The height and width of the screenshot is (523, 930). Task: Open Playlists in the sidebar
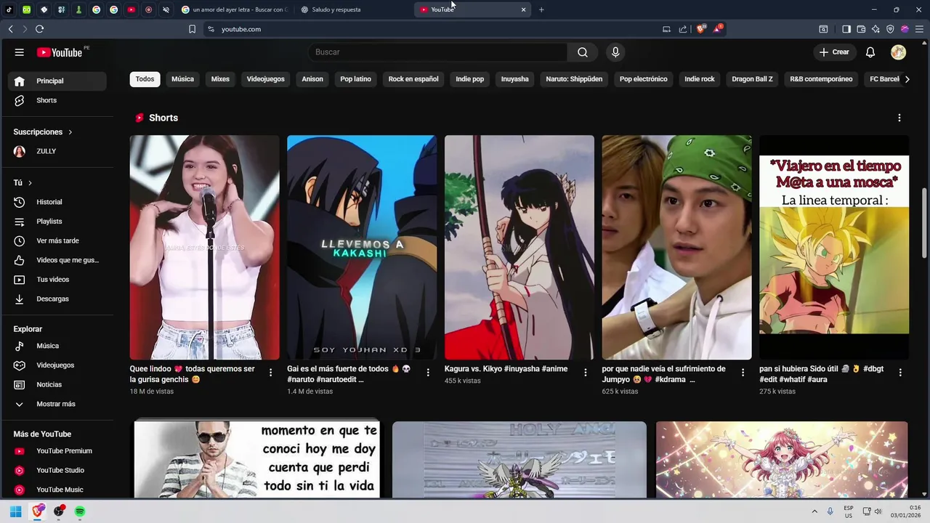(x=57, y=222)
